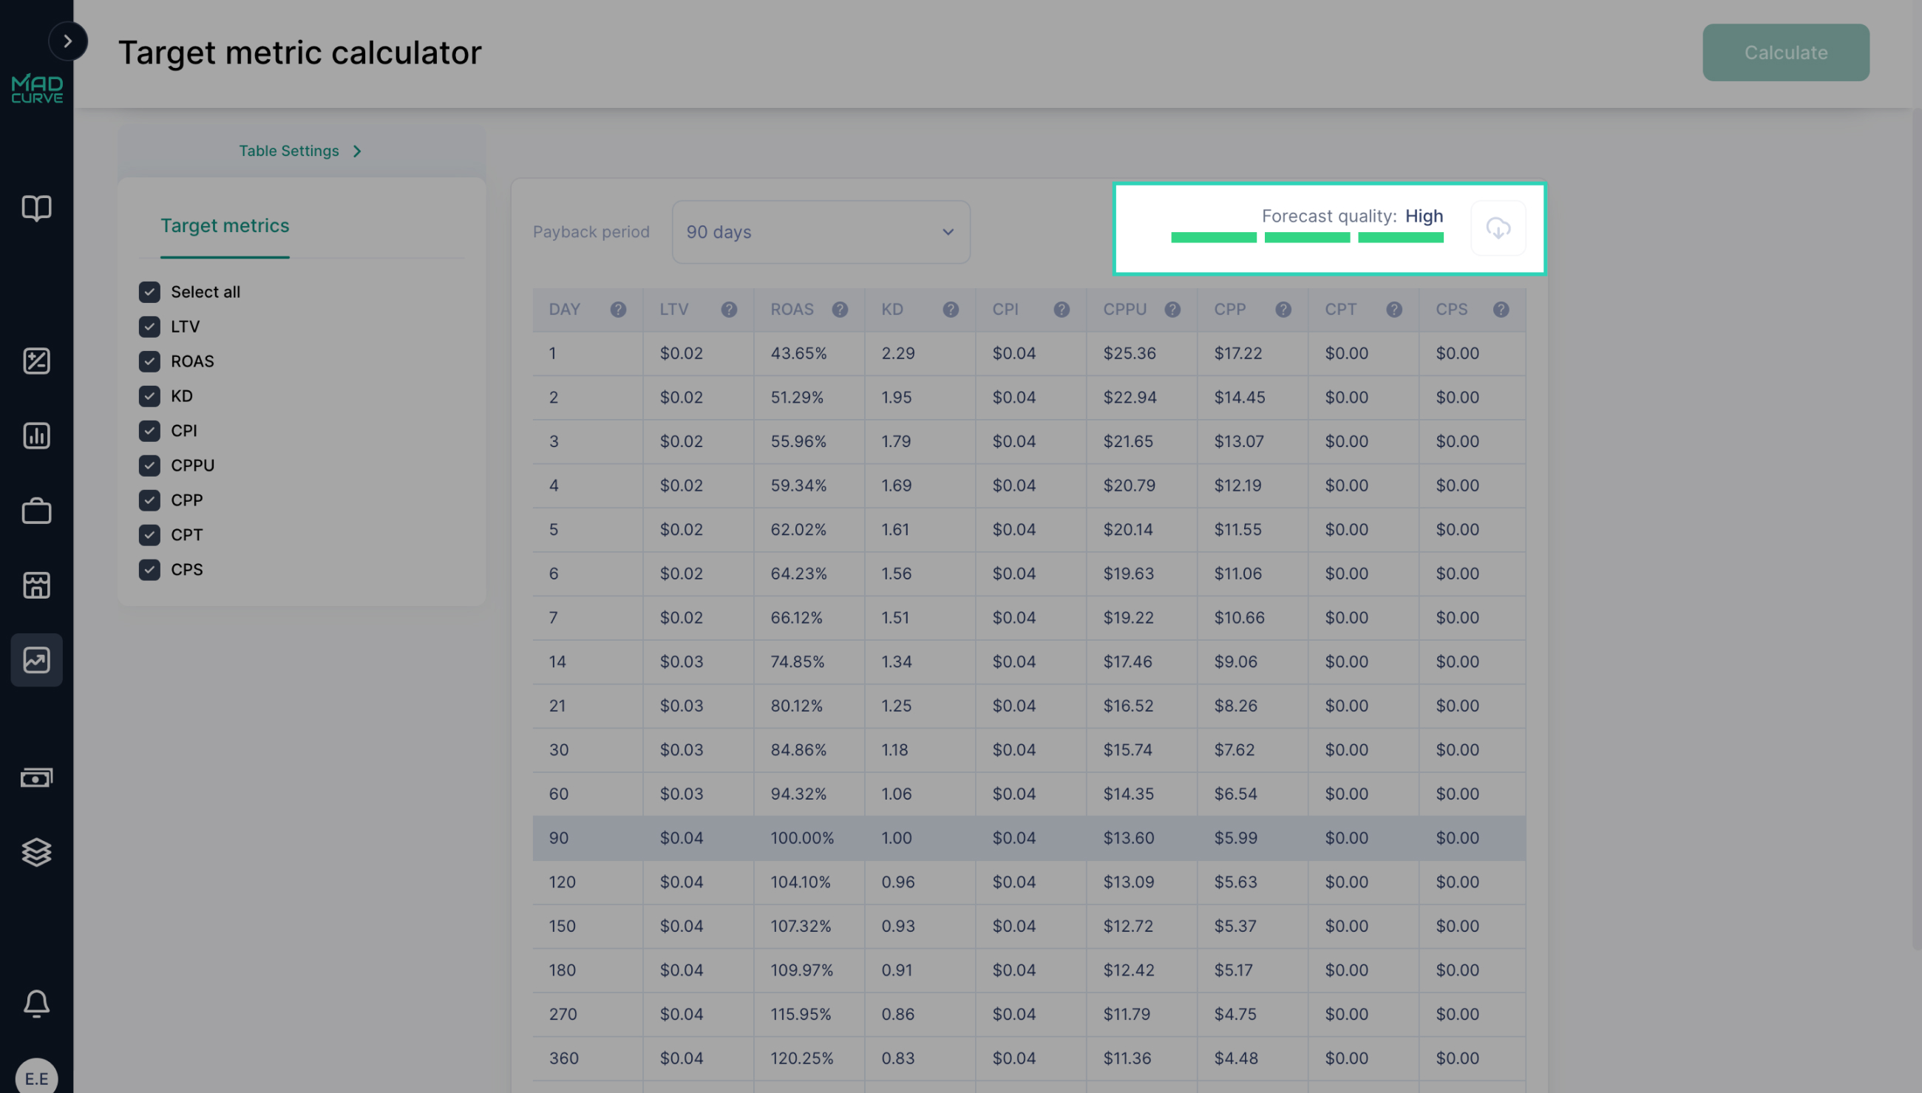1922x1093 pixels.
Task: Download forecast using the cloud download icon
Action: (x=1498, y=228)
